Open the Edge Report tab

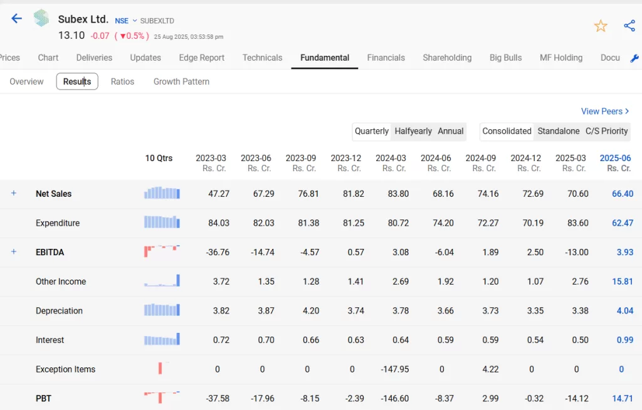(201, 58)
